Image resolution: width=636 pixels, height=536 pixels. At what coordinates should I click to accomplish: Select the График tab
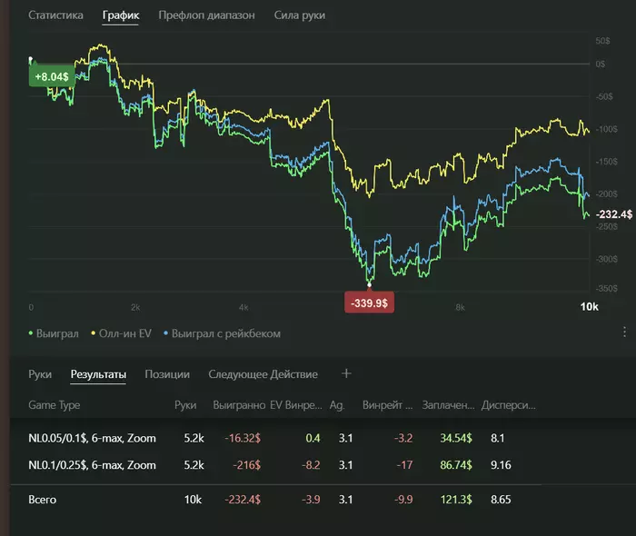point(121,15)
